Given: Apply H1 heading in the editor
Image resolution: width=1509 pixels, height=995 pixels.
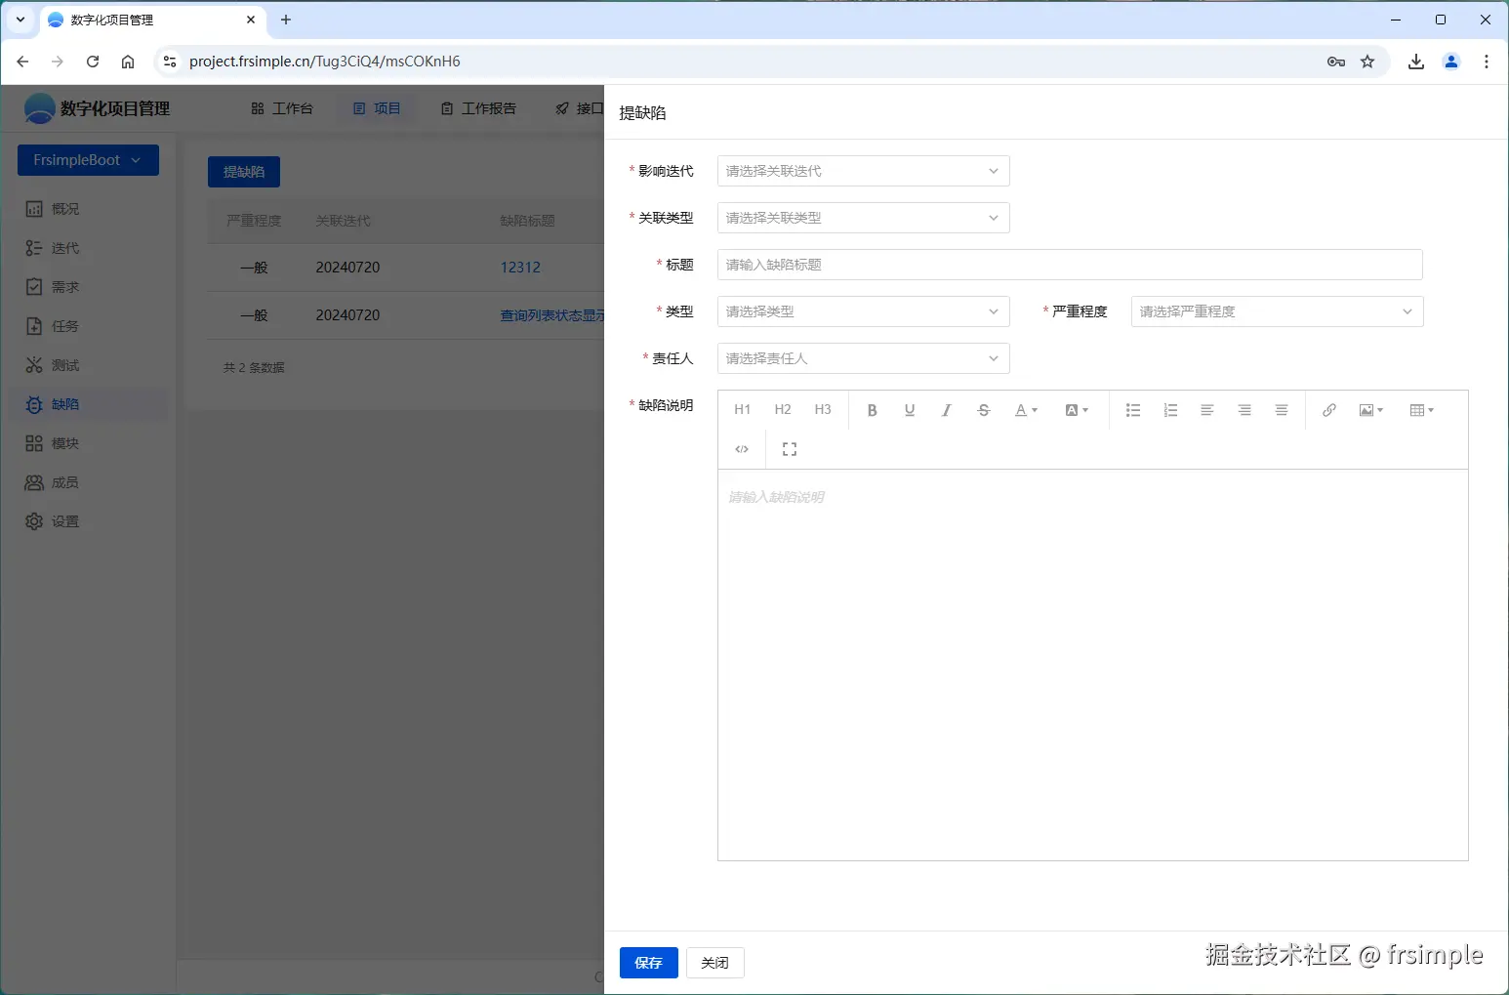Looking at the screenshot, I should 741,409.
